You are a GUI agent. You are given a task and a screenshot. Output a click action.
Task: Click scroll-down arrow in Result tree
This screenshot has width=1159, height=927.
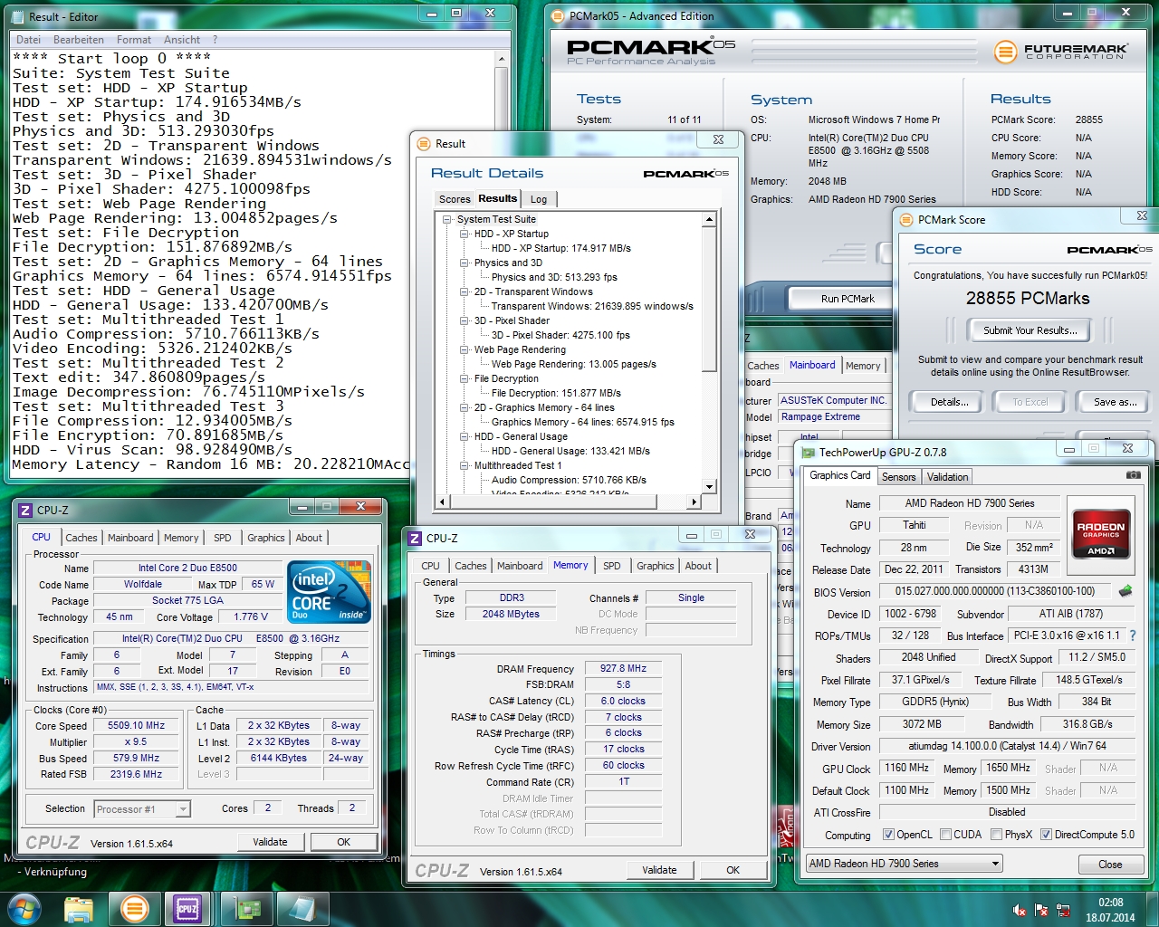click(709, 487)
